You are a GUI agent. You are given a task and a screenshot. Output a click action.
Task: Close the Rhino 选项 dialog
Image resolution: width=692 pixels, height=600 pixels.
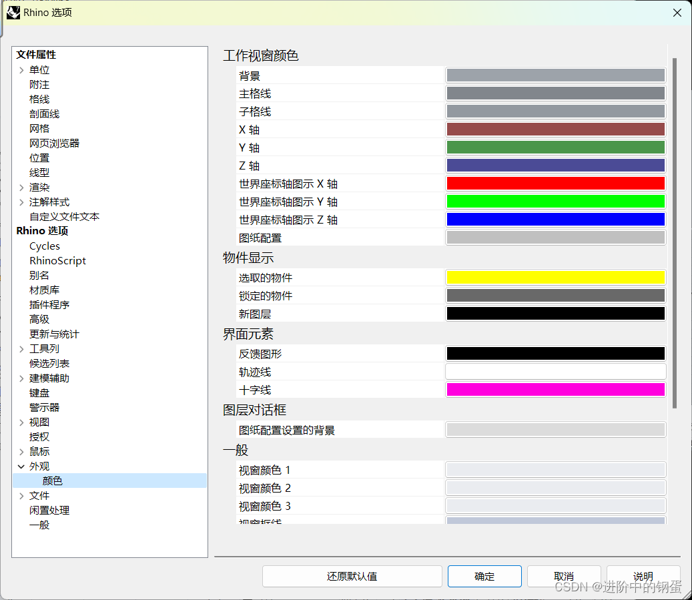pyautogui.click(x=677, y=13)
